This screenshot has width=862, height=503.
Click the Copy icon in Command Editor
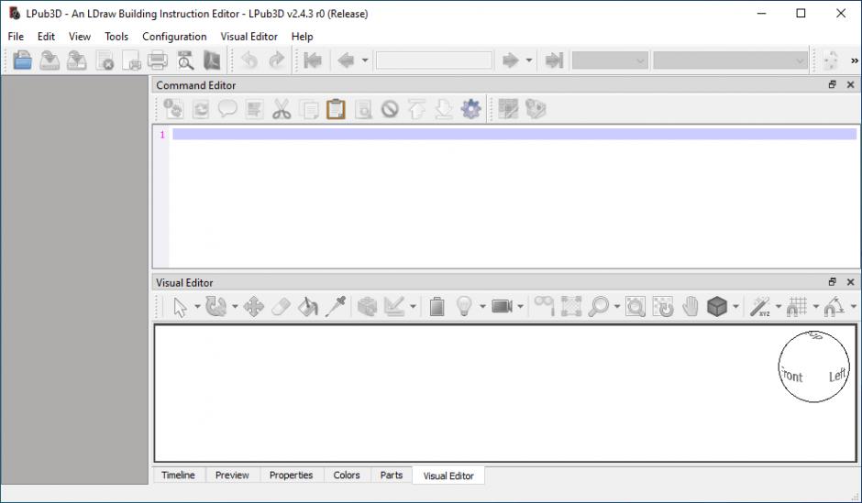(x=309, y=109)
